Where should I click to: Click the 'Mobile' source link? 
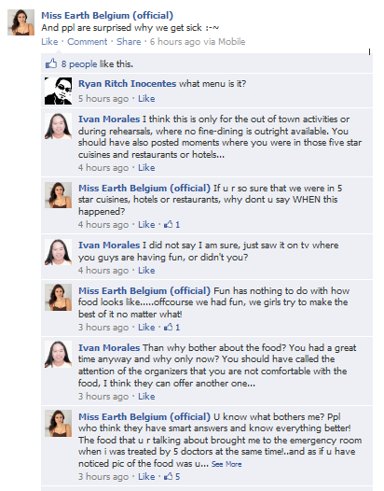click(x=231, y=42)
